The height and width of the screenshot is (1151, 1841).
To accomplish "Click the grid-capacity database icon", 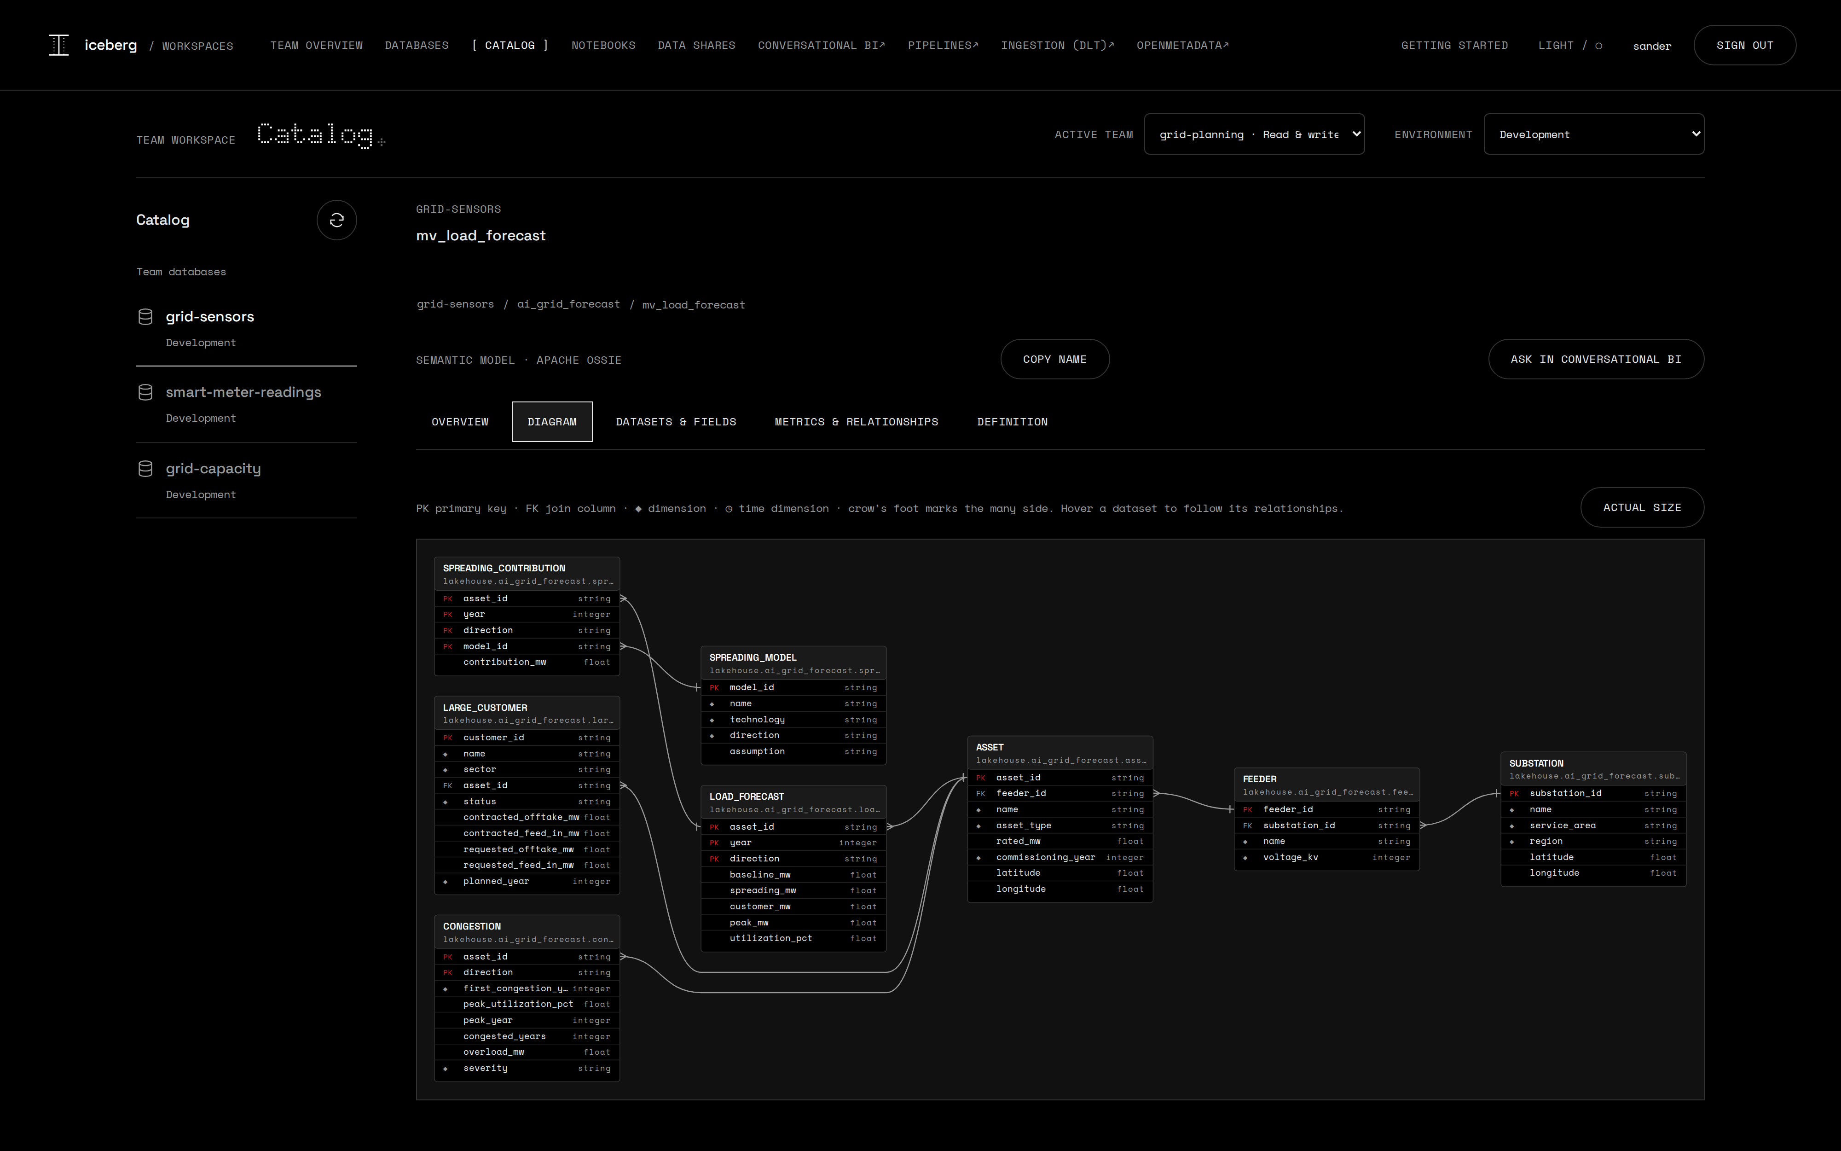I will click(x=145, y=468).
